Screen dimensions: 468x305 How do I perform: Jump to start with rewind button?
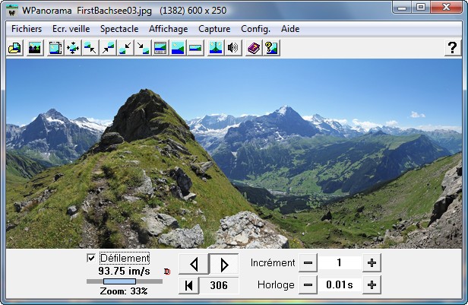(189, 285)
